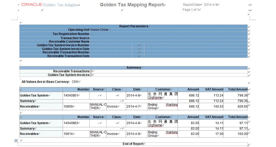The height and width of the screenshot is (147, 276).
Task: Click invoice number 14040801
Action: tap(71, 95)
